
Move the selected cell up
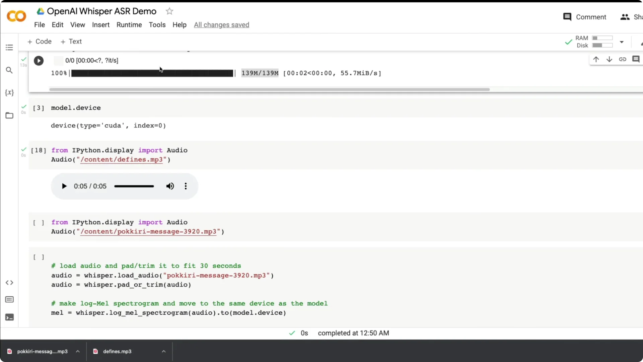pos(596,59)
